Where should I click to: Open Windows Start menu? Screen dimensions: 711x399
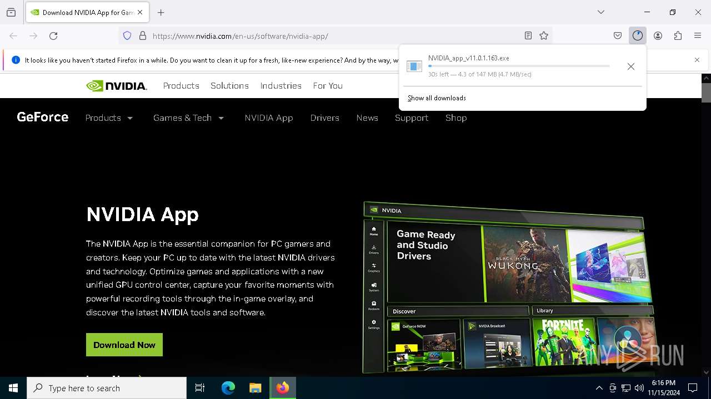point(13,388)
